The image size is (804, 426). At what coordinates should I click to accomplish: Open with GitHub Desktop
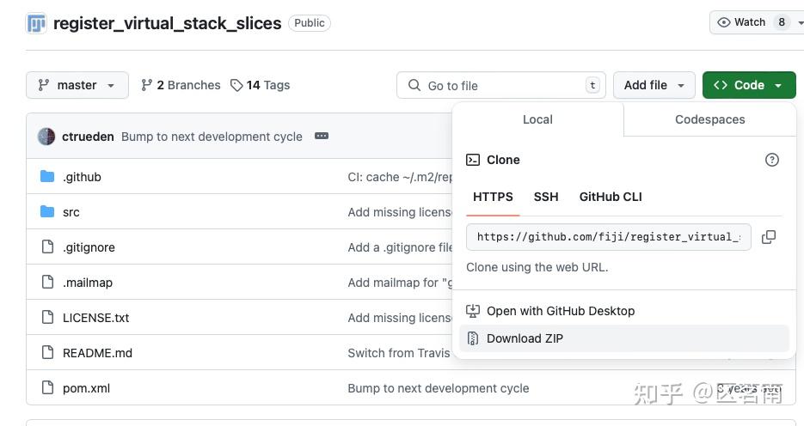click(560, 311)
